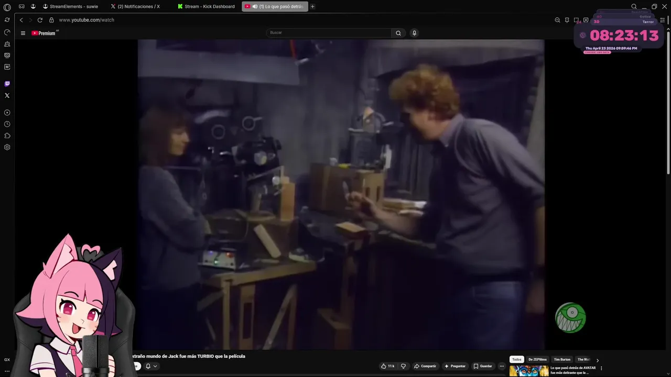671x377 pixels.
Task: Select the Tim Burton filter chip
Action: tap(562, 360)
